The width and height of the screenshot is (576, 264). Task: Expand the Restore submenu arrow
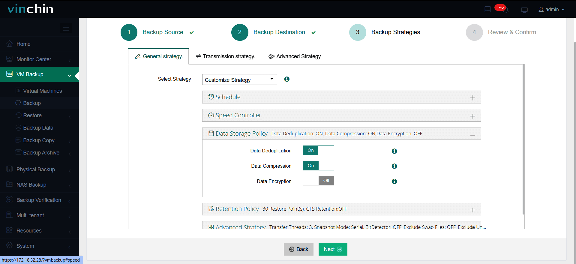coord(69,117)
